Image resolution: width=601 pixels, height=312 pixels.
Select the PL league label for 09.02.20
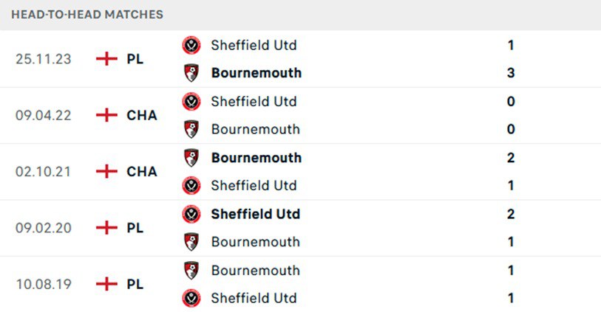[x=135, y=228]
